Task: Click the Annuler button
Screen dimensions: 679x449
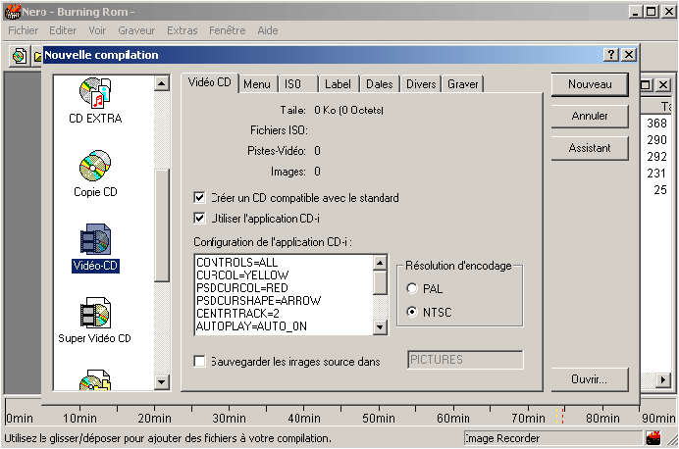Action: point(590,116)
